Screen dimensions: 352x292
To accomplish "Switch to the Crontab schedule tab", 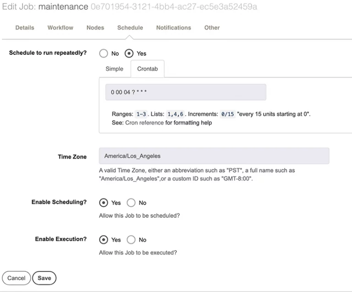I will 148,69.
